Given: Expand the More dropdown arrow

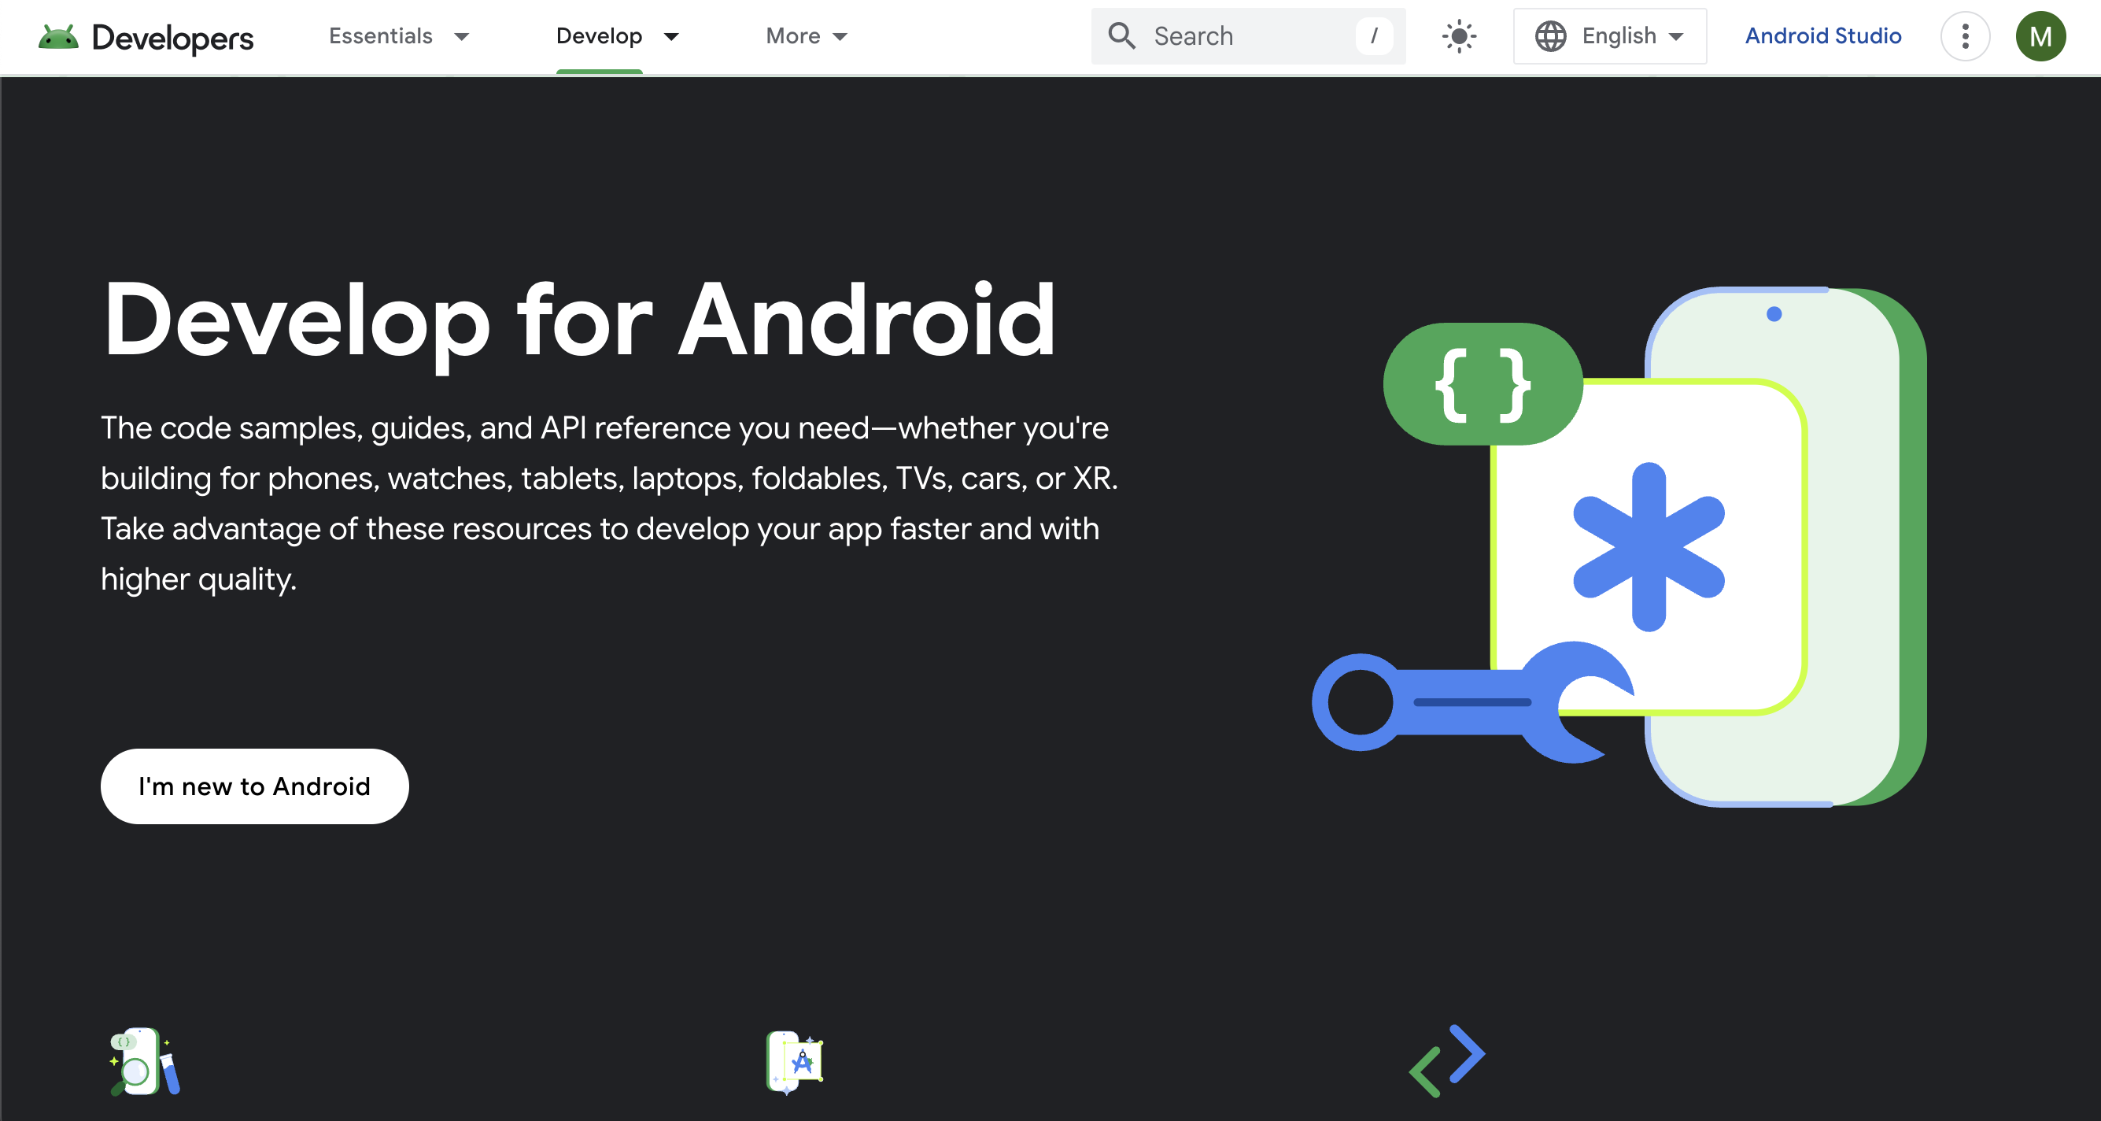Looking at the screenshot, I should [x=840, y=37].
